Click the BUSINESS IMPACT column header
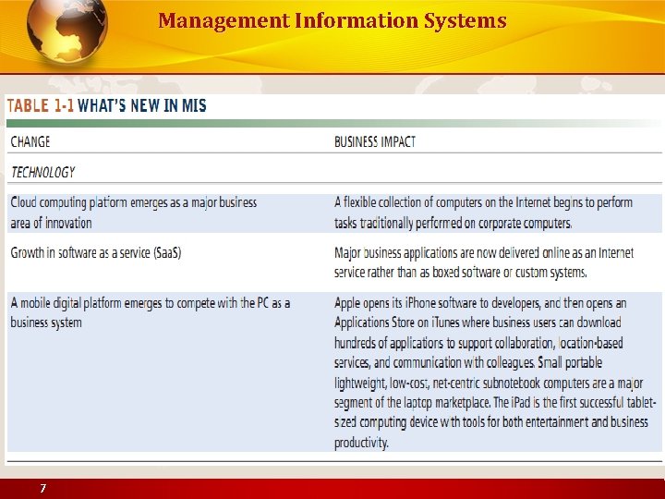 (375, 141)
